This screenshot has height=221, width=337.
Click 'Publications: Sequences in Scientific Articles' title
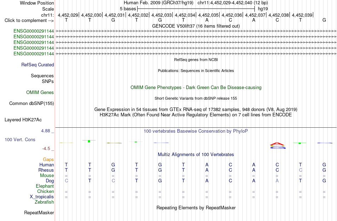196,71
